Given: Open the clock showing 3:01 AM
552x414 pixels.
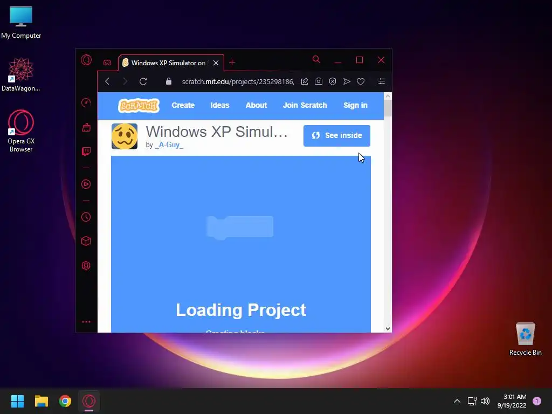Looking at the screenshot, I should tap(512, 401).
